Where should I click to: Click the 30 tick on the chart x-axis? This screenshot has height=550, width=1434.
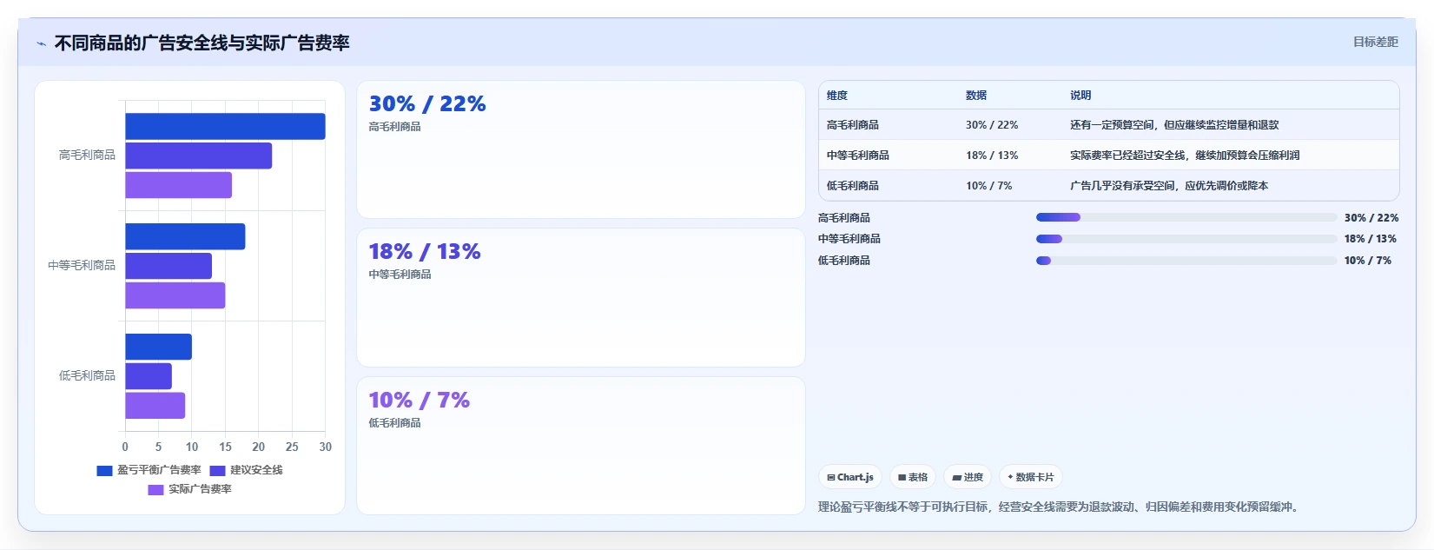(x=326, y=447)
